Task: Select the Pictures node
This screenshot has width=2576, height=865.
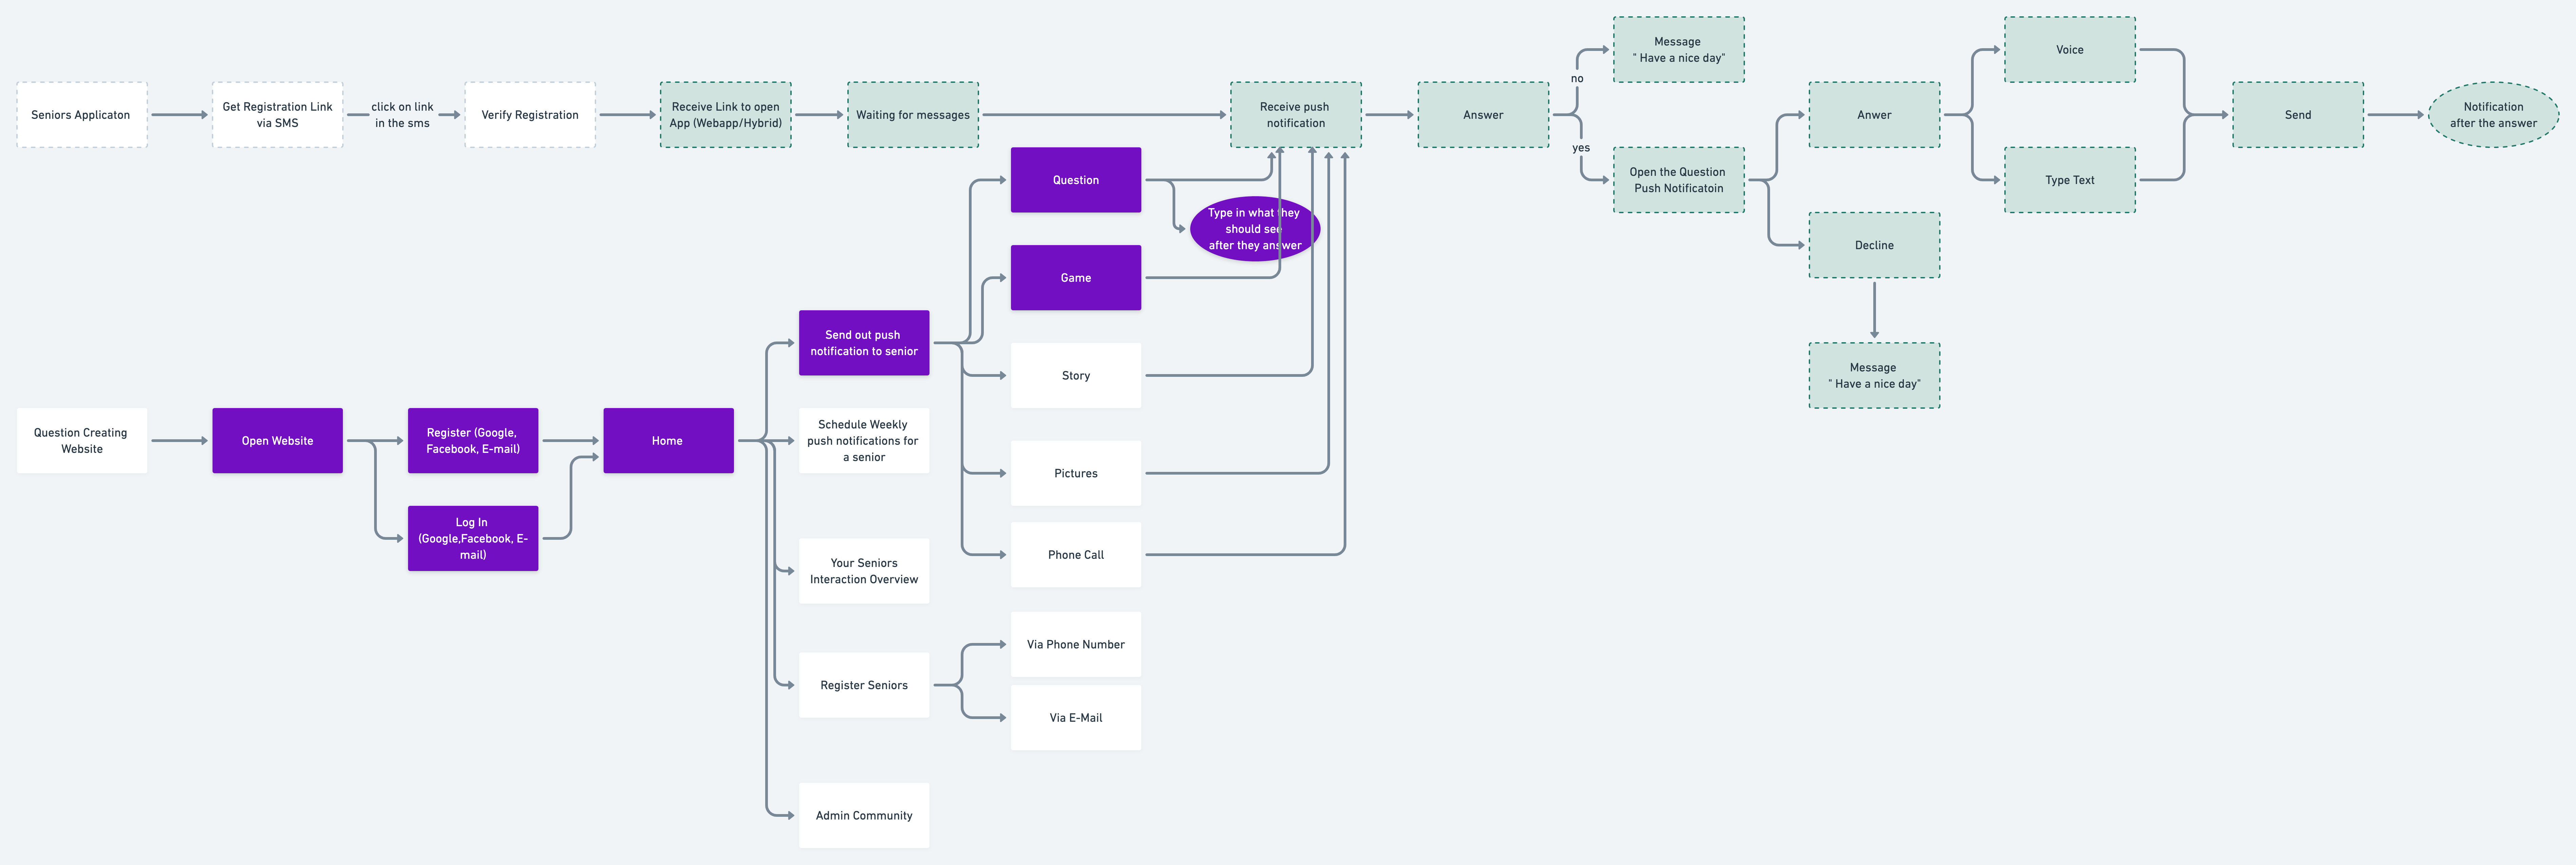Action: 1076,473
